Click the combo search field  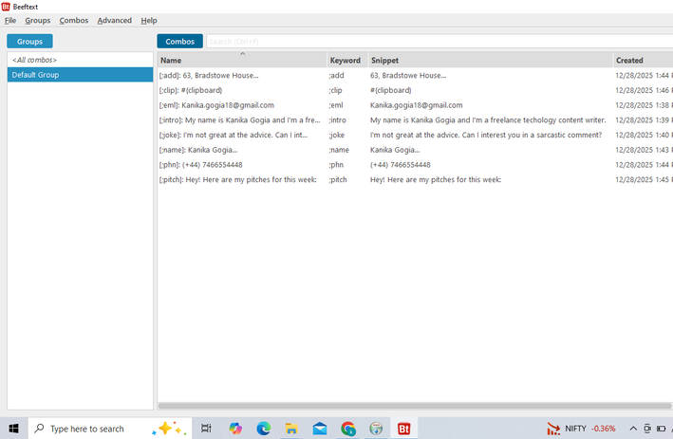(437, 41)
